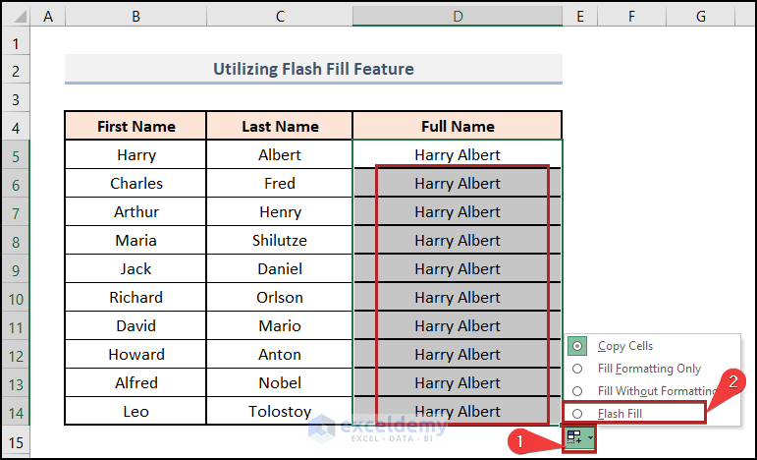Select column B header
Image resolution: width=757 pixels, height=460 pixels.
point(135,16)
